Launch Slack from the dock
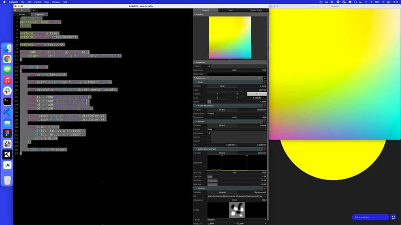 coord(7,91)
